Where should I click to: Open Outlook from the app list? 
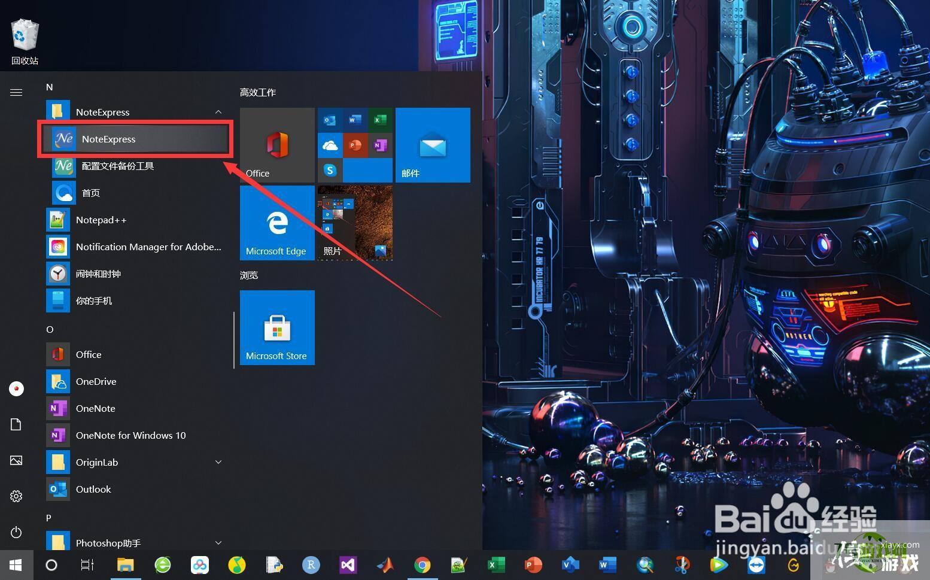pyautogui.click(x=135, y=489)
